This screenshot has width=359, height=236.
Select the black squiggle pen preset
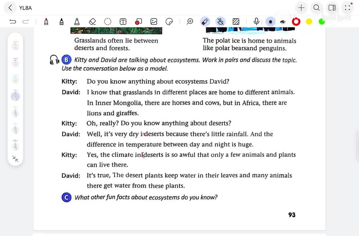point(15,145)
